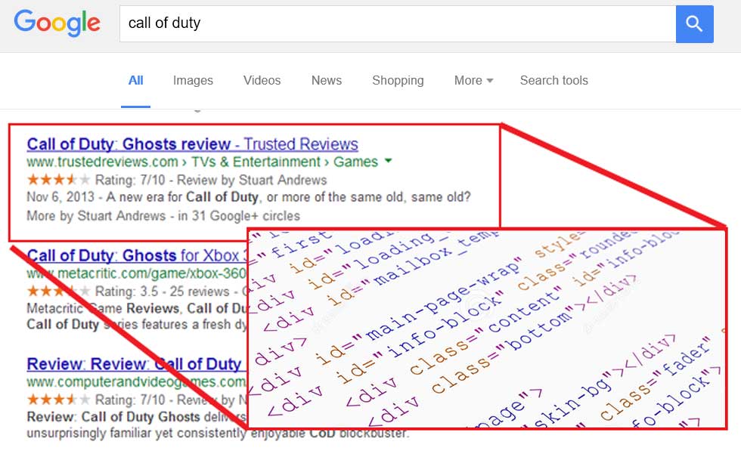Click the metacritic.com green URL
Screen dimensions: 741x463
coord(137,273)
